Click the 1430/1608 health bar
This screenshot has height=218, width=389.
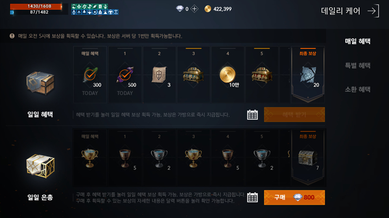click(x=36, y=6)
